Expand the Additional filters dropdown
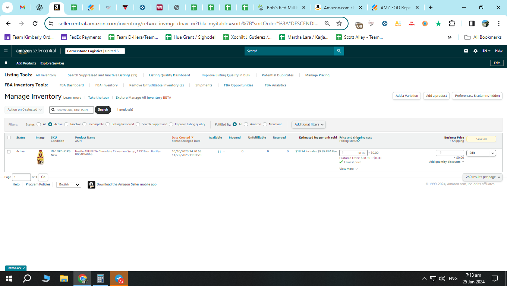Screen dimensions: 507x286 click(x=308, y=124)
